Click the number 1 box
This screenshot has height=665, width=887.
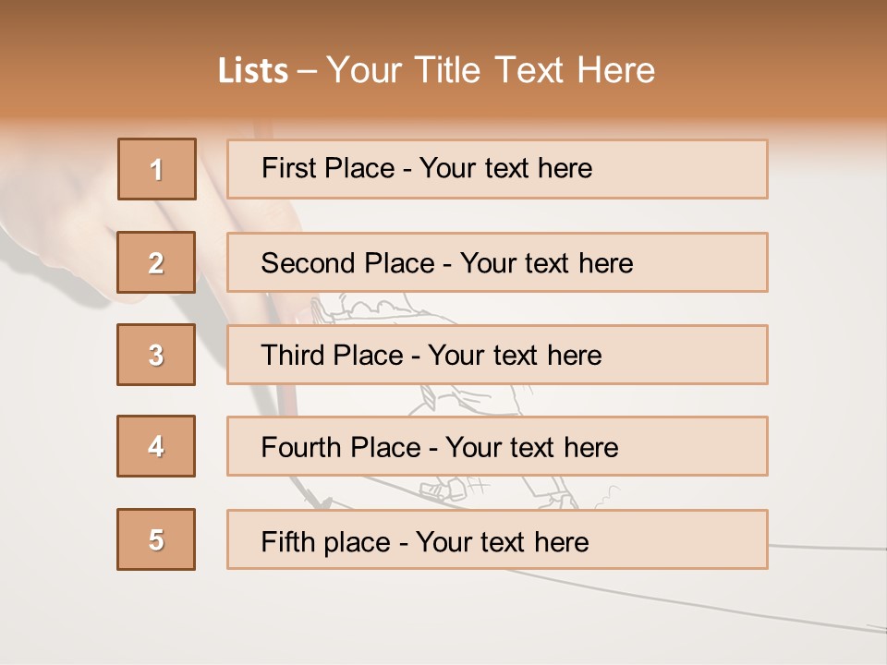pos(157,169)
